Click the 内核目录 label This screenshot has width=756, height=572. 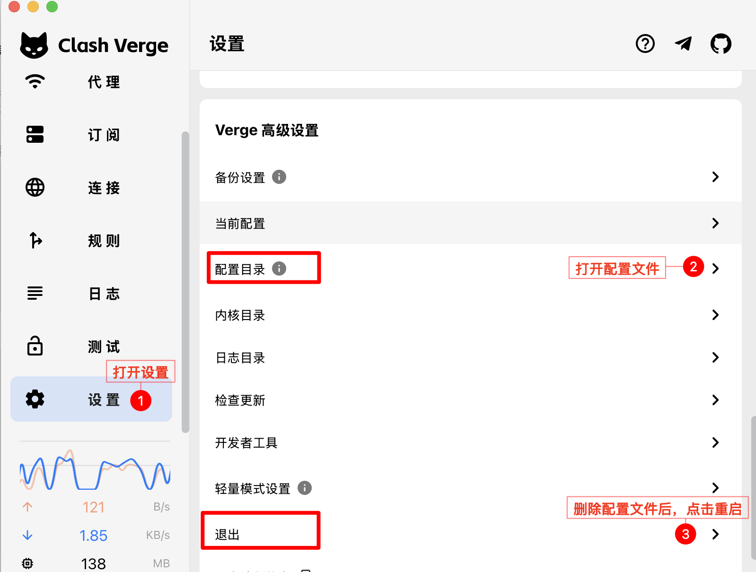(x=240, y=315)
